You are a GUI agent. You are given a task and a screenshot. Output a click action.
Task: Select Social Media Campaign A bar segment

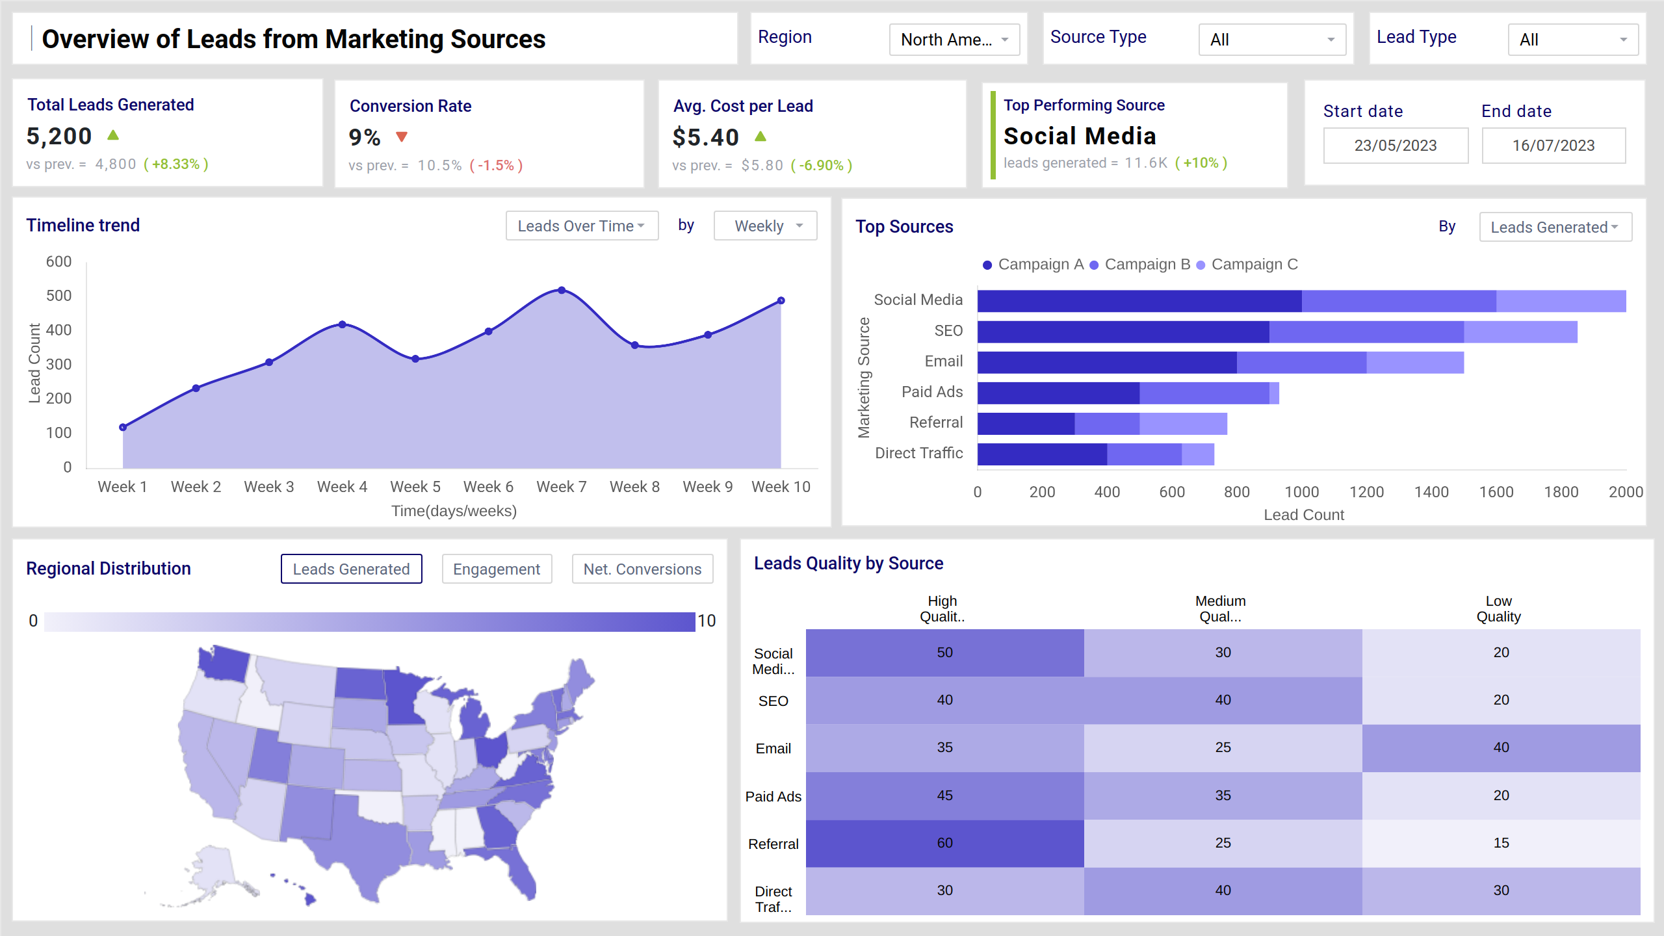click(x=1139, y=301)
